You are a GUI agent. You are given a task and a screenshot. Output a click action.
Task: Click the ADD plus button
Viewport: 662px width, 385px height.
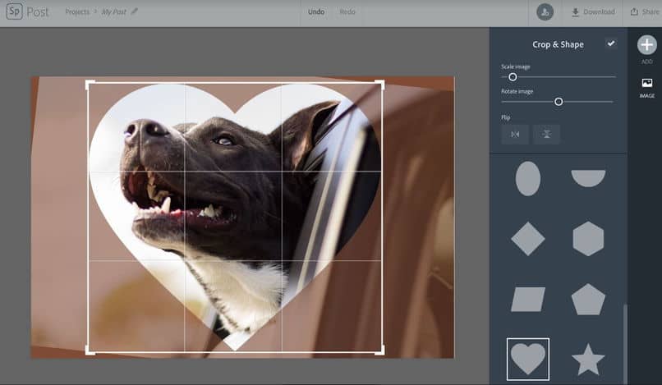pyautogui.click(x=647, y=46)
